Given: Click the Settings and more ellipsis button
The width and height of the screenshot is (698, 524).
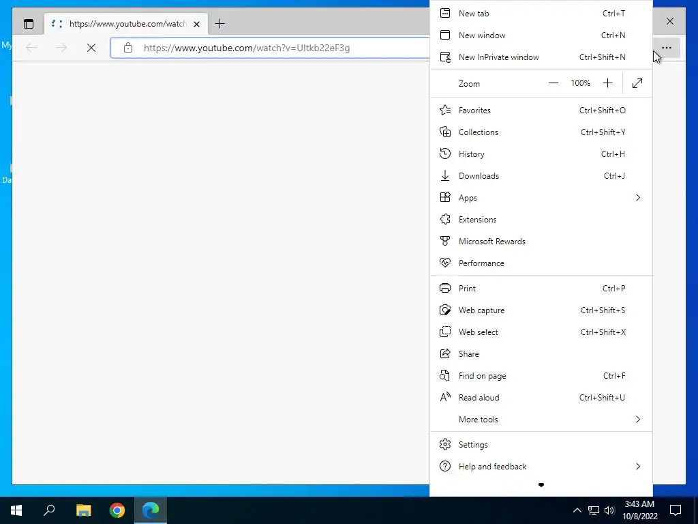Looking at the screenshot, I should point(667,48).
